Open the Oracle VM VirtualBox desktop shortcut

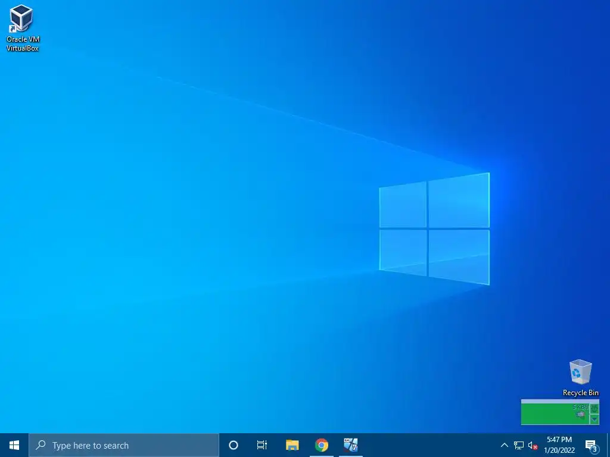(22, 28)
